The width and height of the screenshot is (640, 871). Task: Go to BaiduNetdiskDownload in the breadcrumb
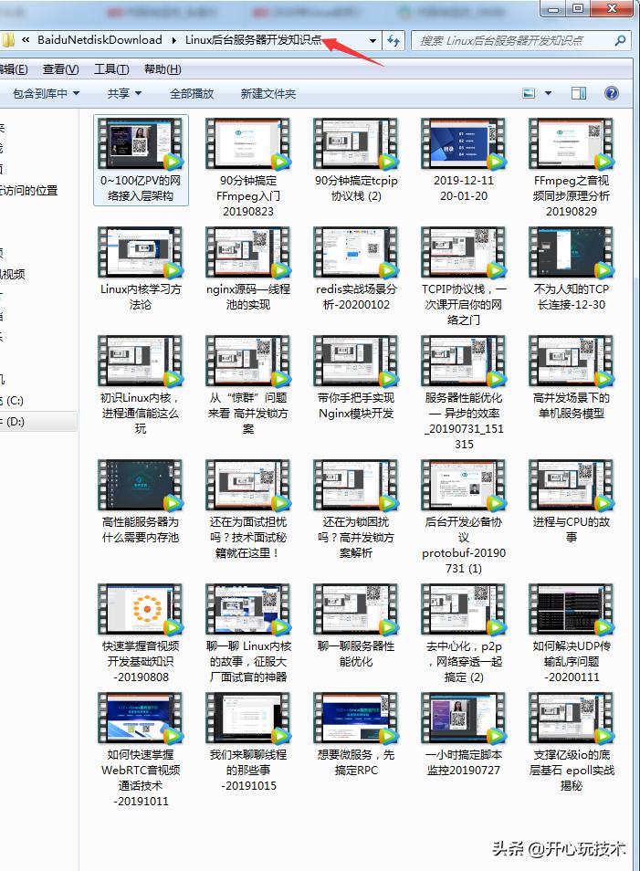pos(100,40)
